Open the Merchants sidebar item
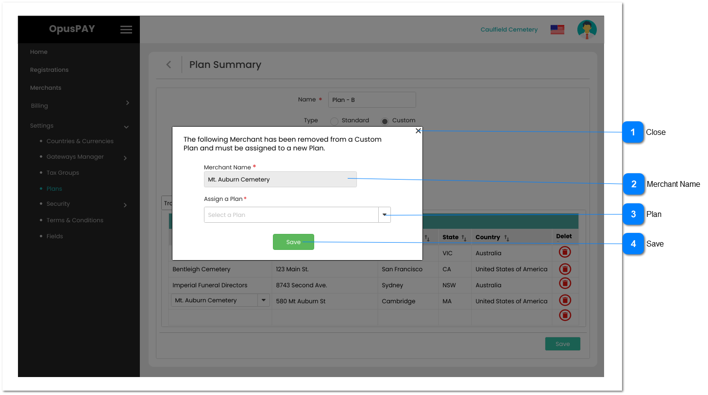This screenshot has height=395, width=708. click(46, 87)
